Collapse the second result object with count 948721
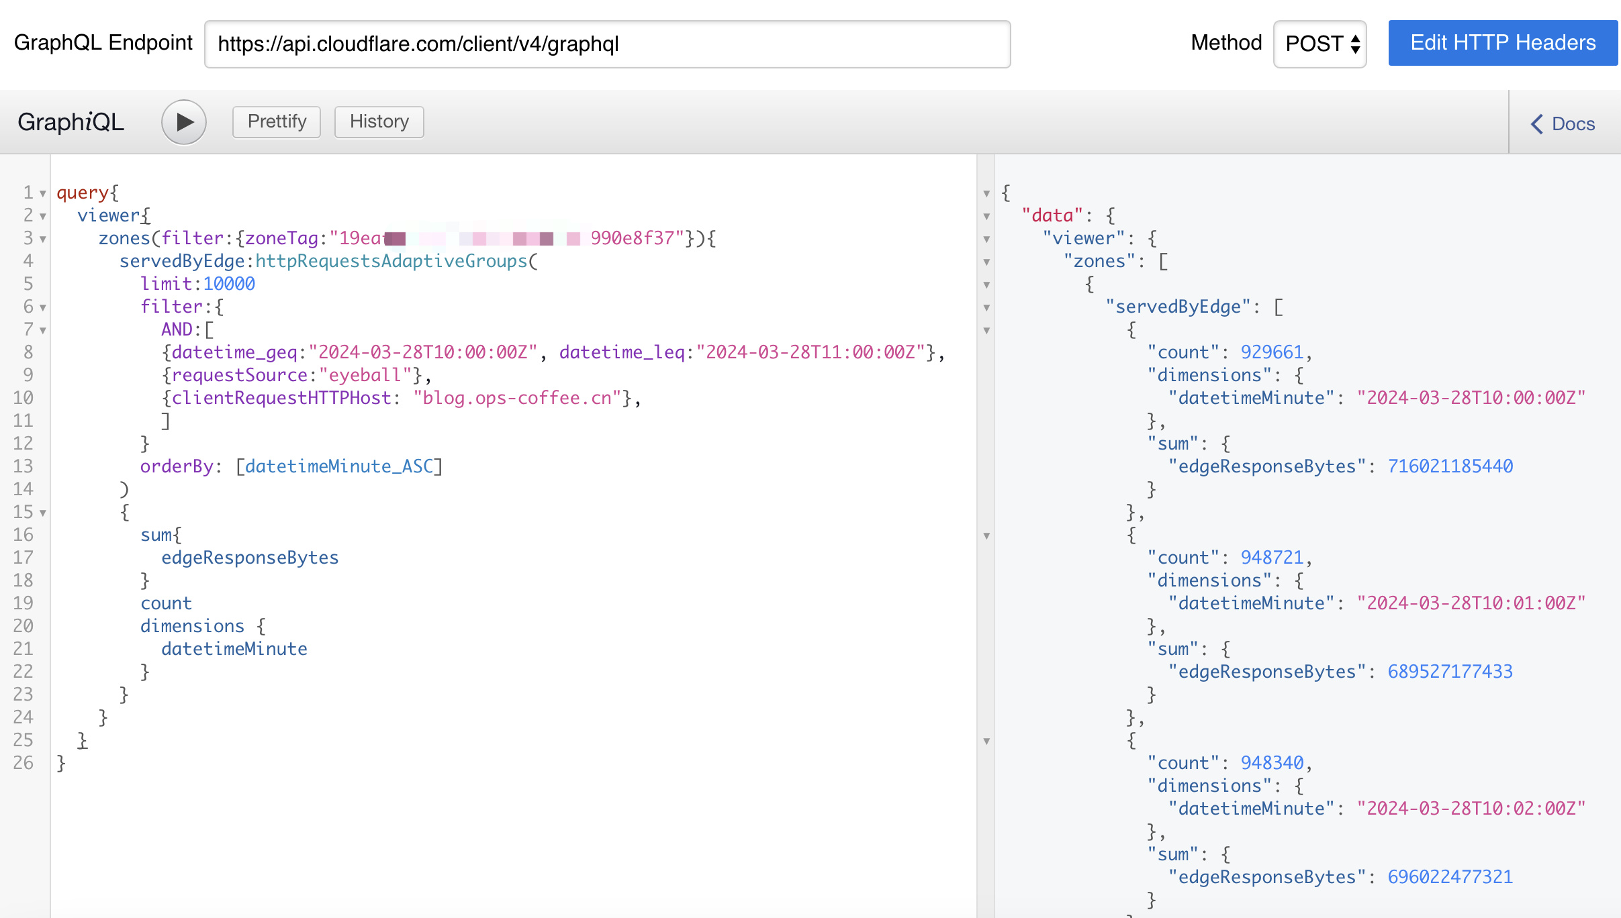The width and height of the screenshot is (1621, 918). (986, 536)
